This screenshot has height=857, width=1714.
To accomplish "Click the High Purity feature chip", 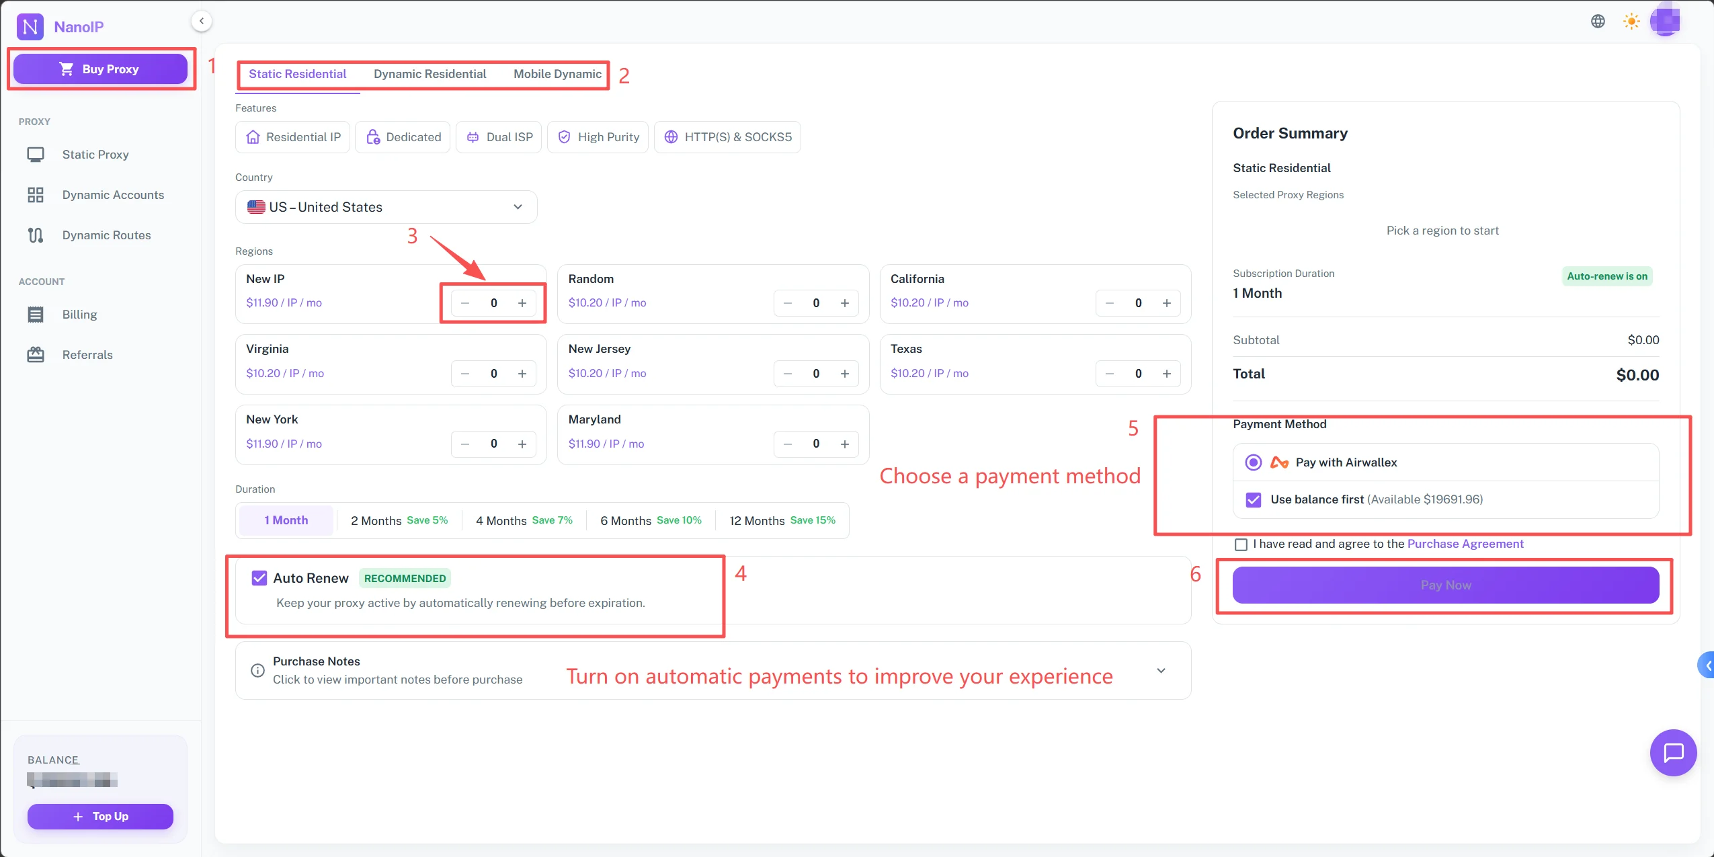I will [598, 137].
